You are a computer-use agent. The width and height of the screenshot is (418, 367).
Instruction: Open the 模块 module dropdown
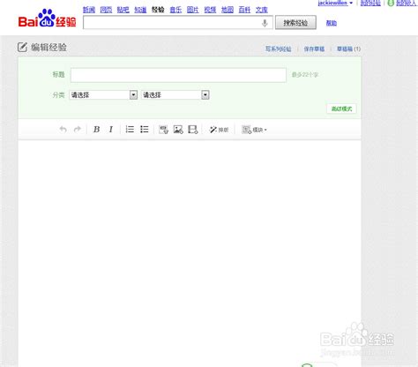pos(254,130)
